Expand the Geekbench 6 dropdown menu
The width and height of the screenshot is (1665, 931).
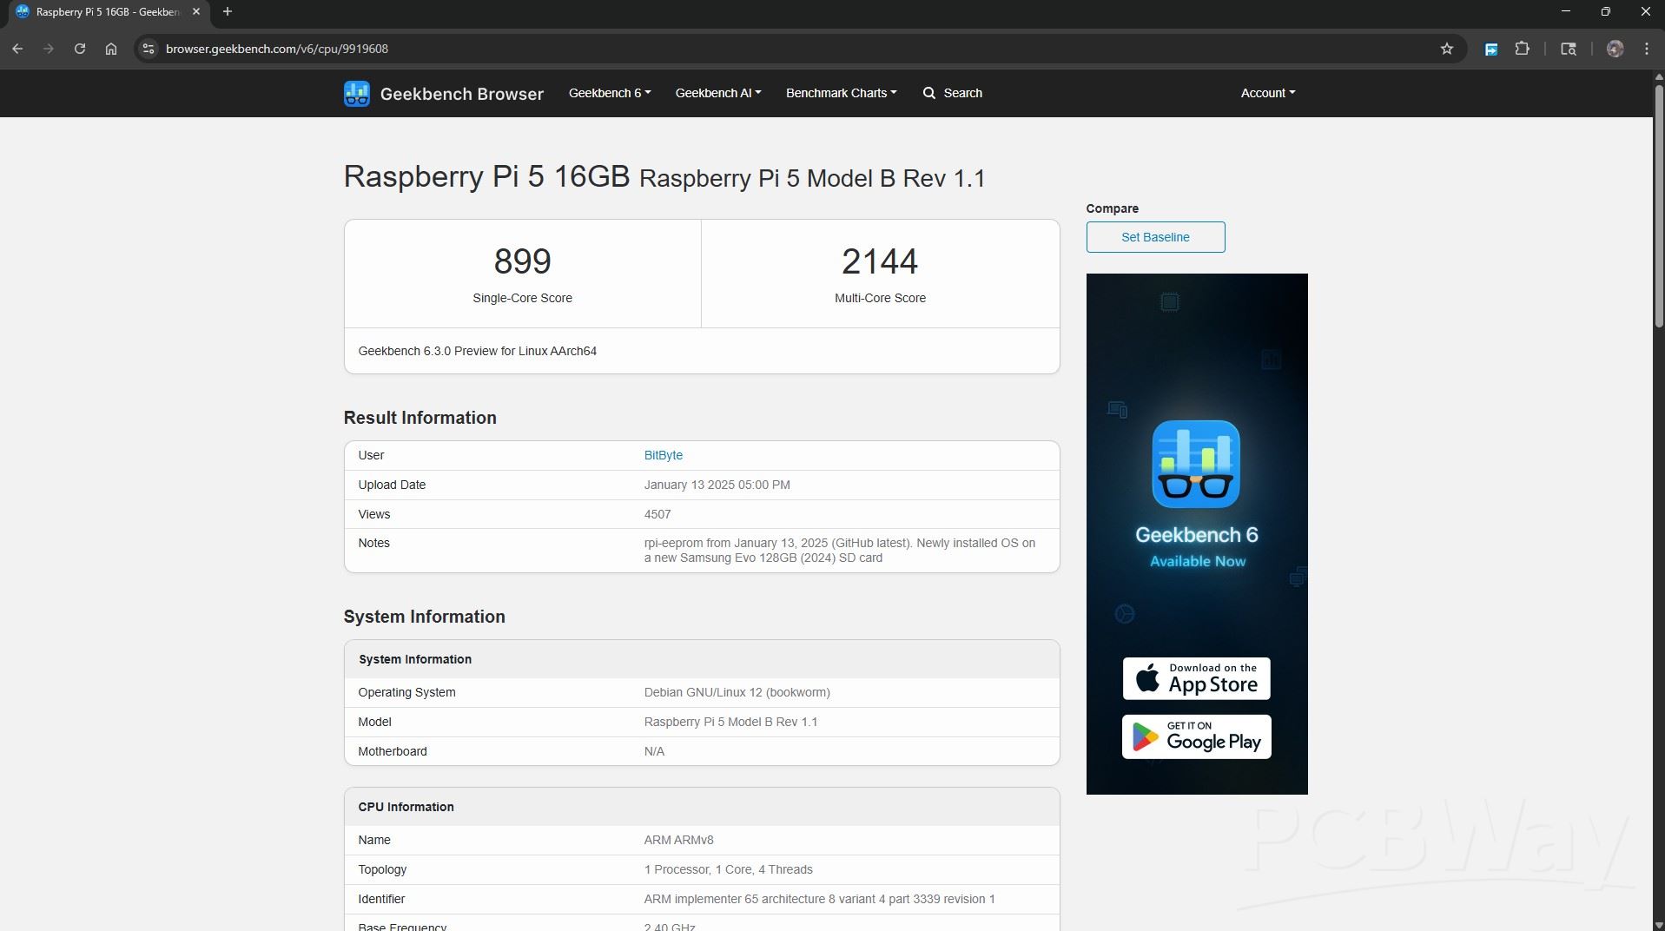[609, 93]
